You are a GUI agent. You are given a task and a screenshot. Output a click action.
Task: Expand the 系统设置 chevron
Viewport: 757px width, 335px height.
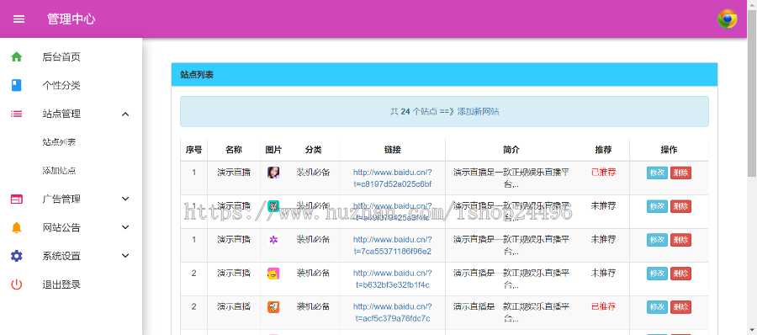pos(125,256)
